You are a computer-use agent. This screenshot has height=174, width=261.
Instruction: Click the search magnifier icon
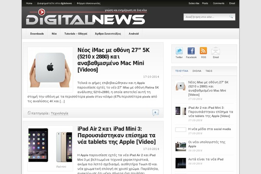231,17
